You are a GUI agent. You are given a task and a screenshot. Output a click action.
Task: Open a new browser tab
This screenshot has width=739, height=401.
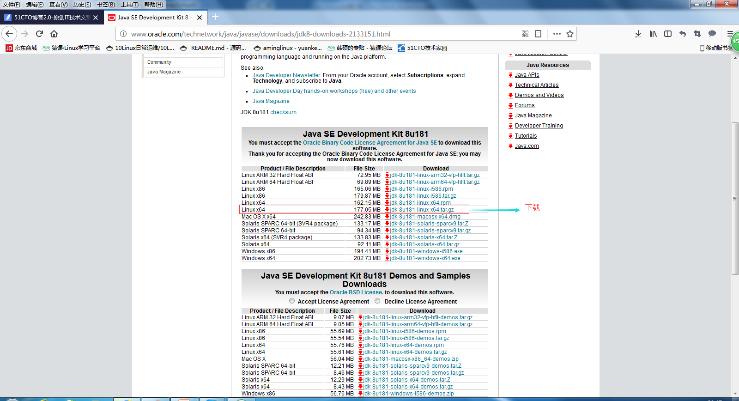coord(215,17)
